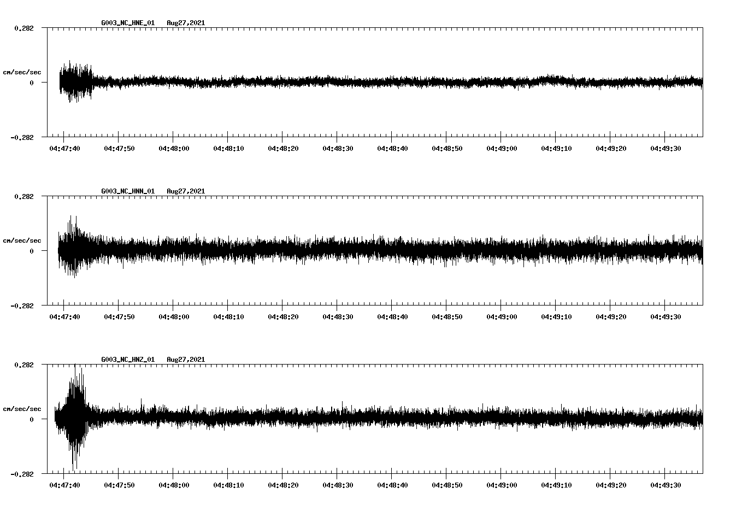Image resolution: width=742 pixels, height=505 pixels.
Task: Click the 04:48:50 time label under HNZ plot
Action: 447,485
